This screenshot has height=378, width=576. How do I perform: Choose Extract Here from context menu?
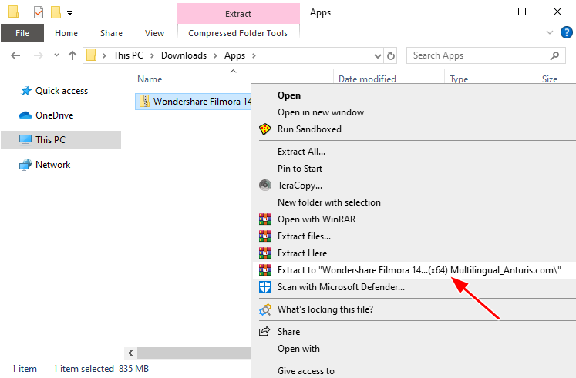(x=301, y=253)
